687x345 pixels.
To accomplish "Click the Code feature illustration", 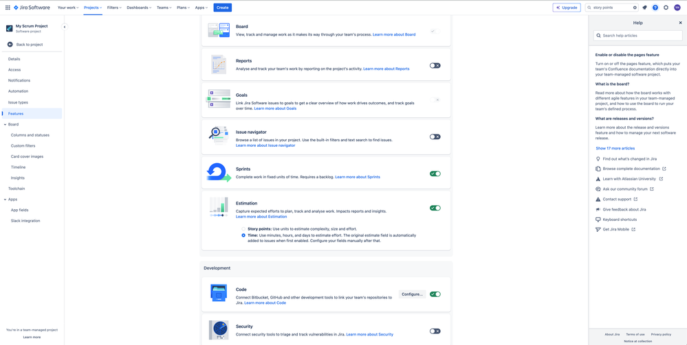I will [x=219, y=294].
